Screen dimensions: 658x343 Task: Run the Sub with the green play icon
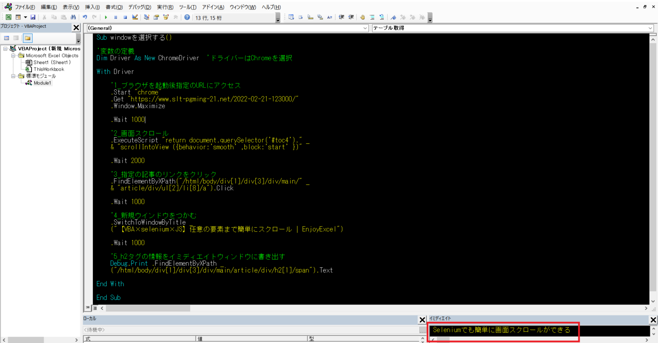click(x=106, y=17)
